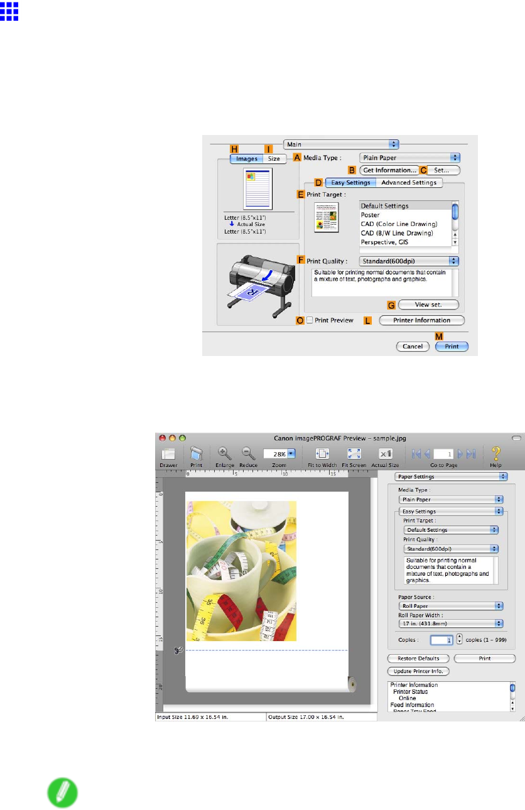
Task: Increment copies using the stepper arrows
Action: coord(458,637)
